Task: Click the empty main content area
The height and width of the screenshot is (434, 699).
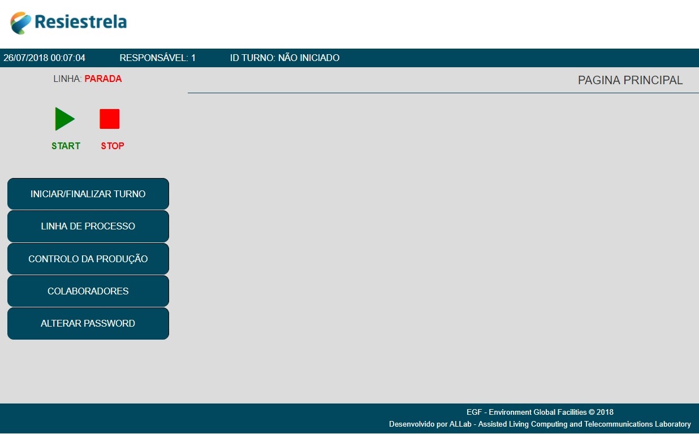Action: pos(441,243)
